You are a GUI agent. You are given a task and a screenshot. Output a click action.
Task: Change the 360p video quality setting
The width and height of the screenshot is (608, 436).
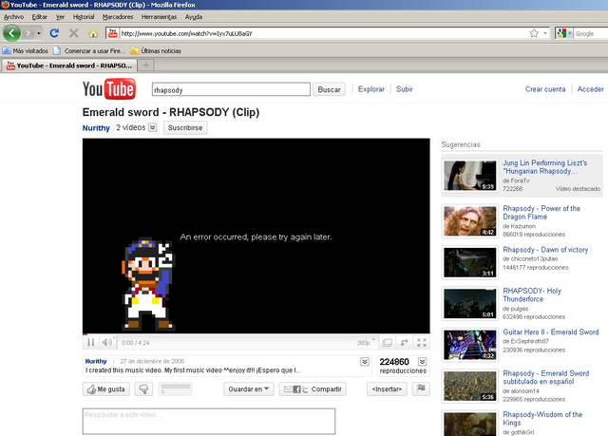(x=366, y=343)
